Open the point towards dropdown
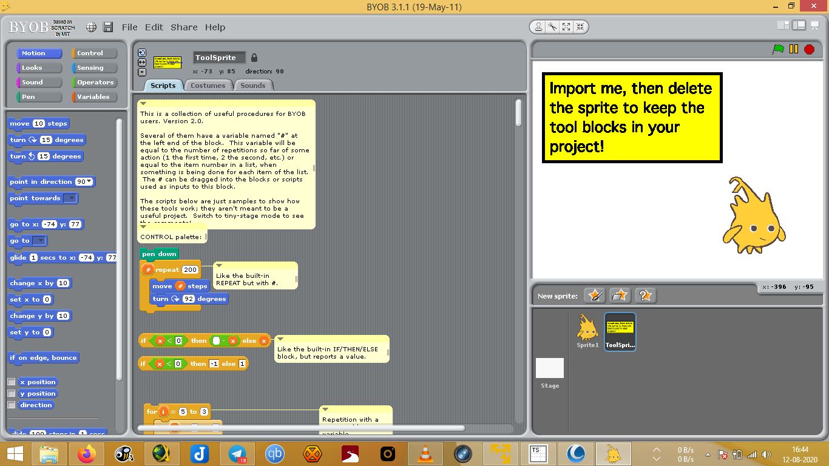 pos(70,198)
